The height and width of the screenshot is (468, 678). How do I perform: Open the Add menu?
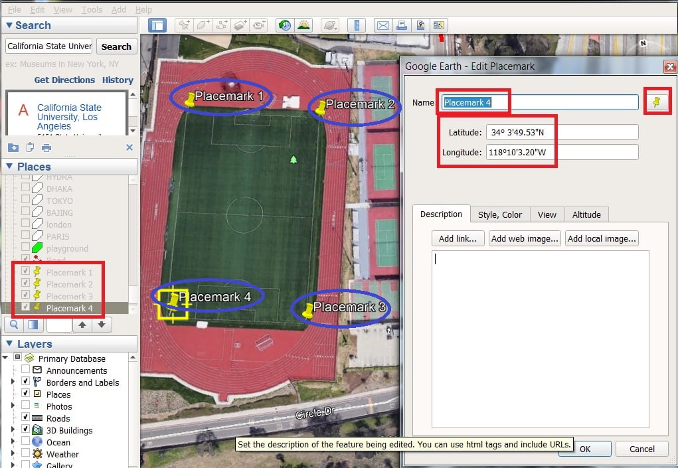[118, 9]
